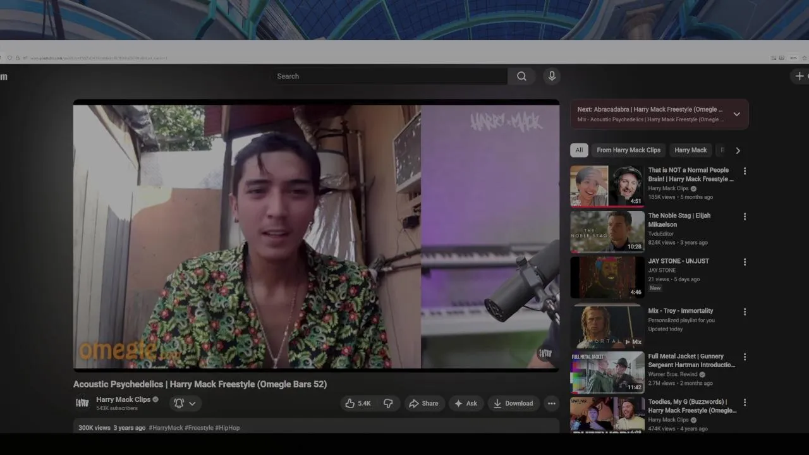Click the Acoustic Psychedelics video title
This screenshot has width=809, height=455.
pos(200,384)
